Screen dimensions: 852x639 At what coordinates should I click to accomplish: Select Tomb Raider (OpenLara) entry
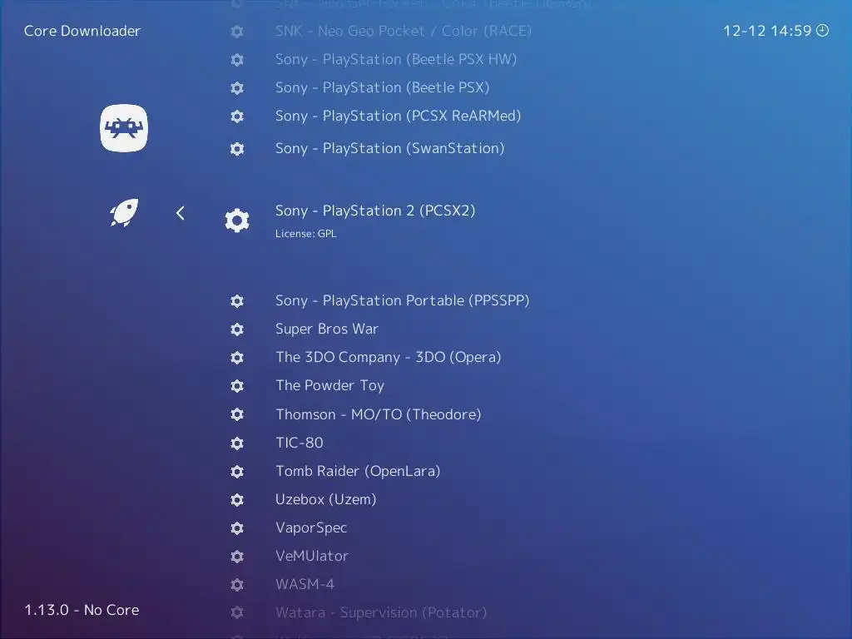[x=358, y=471]
